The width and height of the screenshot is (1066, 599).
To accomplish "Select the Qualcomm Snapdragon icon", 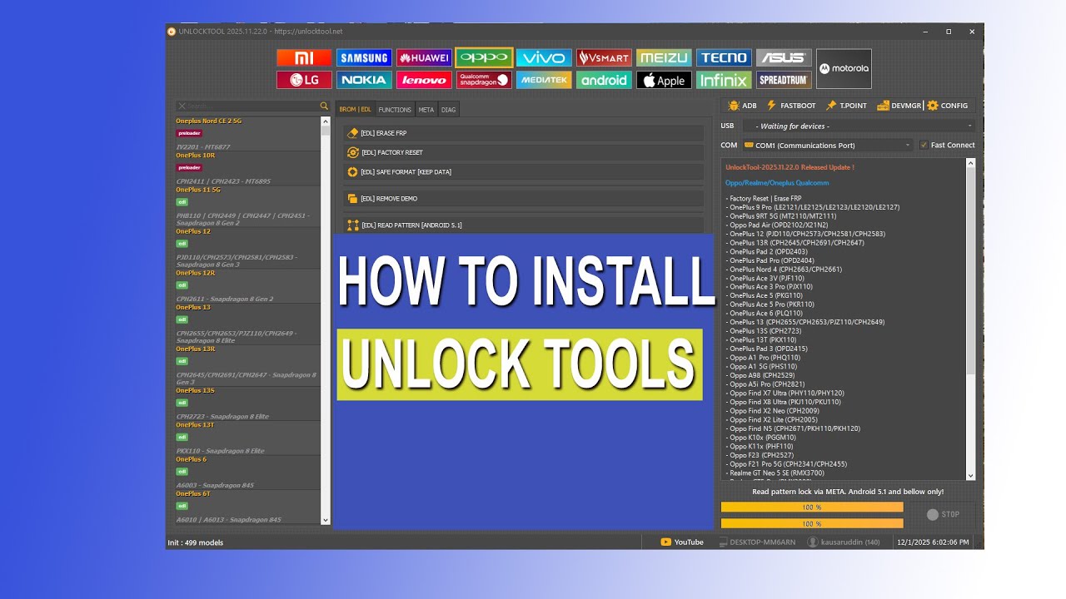I will click(x=484, y=80).
